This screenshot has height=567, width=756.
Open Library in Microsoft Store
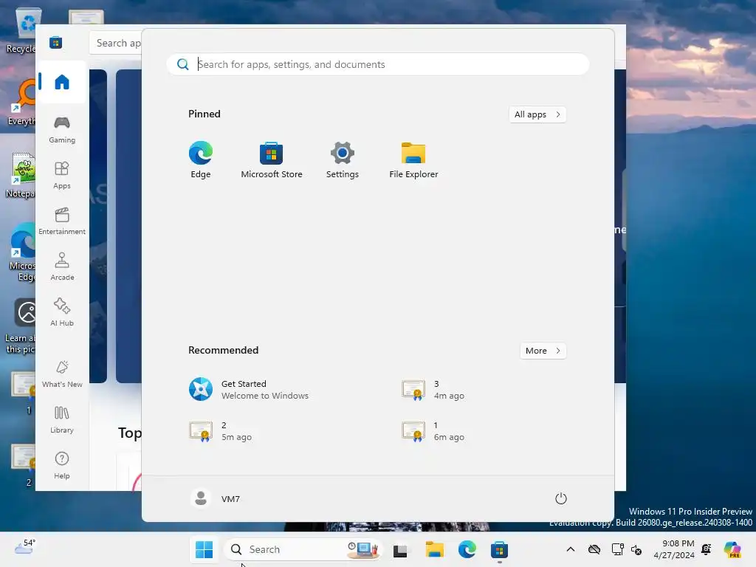pyautogui.click(x=62, y=420)
